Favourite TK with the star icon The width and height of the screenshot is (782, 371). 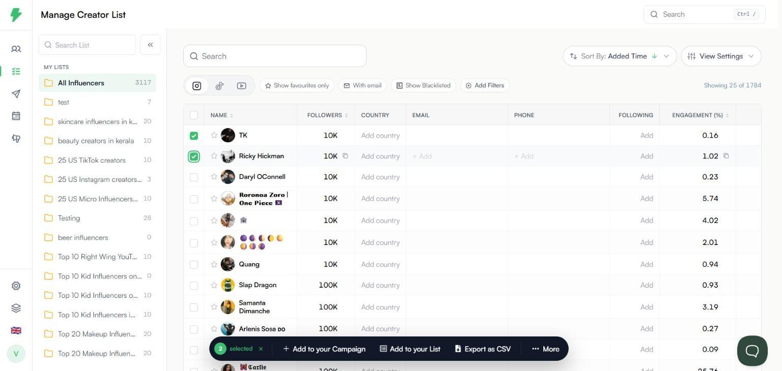214,135
